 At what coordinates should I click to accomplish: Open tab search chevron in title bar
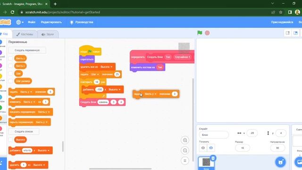(x=272, y=3)
